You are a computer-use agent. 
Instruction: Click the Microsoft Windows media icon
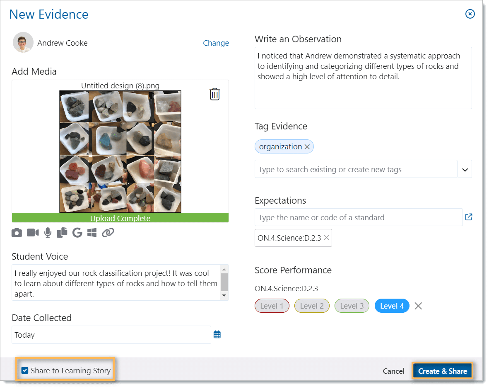click(92, 233)
